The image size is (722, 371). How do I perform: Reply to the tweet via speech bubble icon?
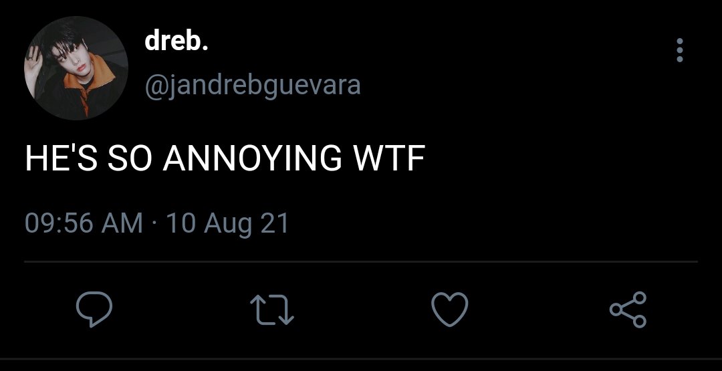click(x=94, y=310)
